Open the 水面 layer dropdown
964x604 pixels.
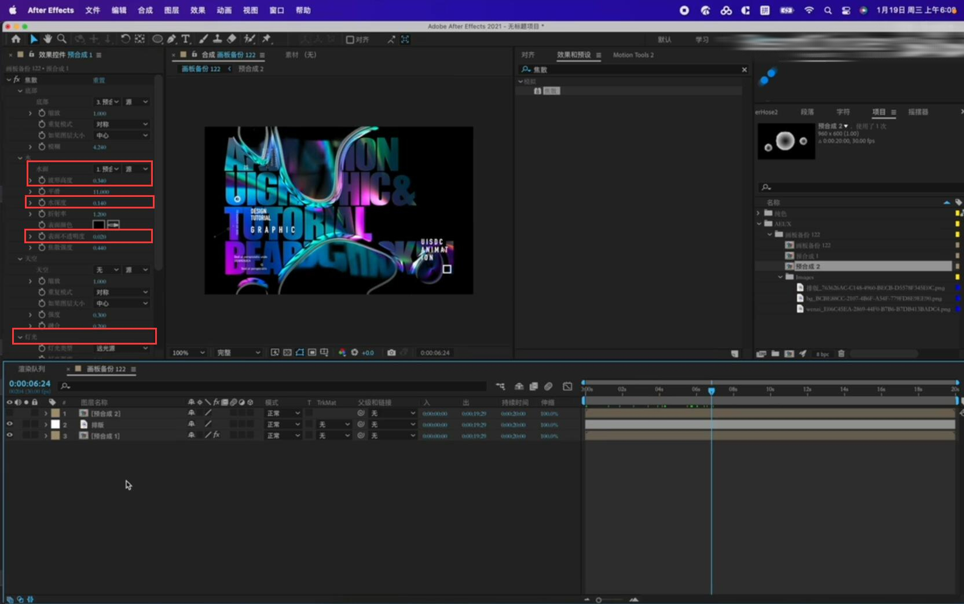coord(108,169)
